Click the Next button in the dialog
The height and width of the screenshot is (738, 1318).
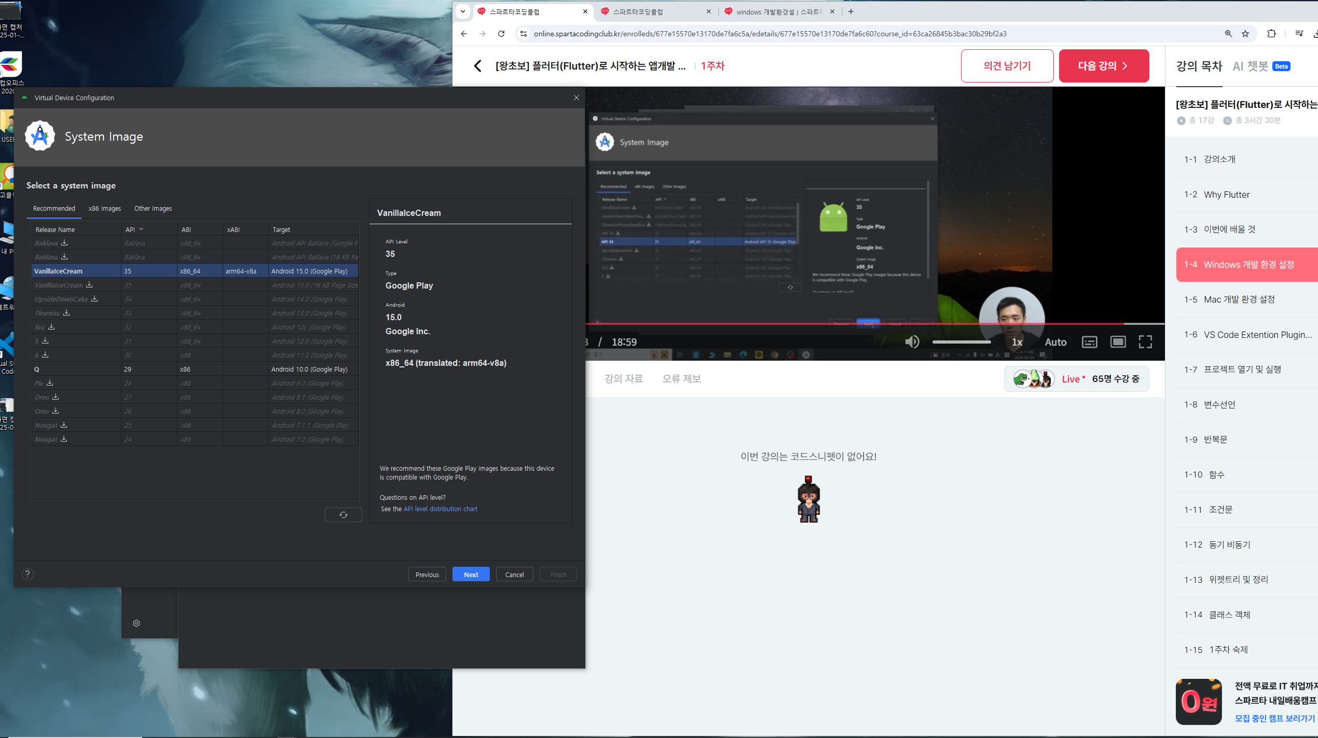point(471,575)
